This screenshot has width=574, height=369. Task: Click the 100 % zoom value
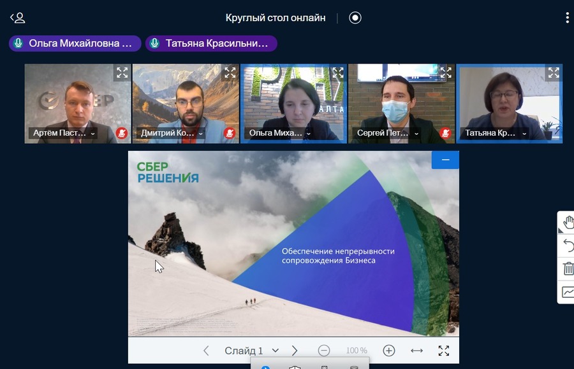point(357,351)
